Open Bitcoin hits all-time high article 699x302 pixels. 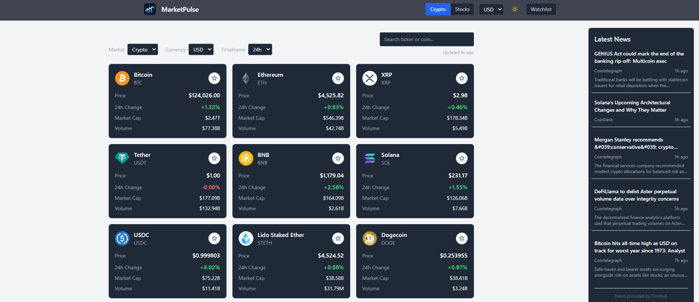[x=639, y=247]
